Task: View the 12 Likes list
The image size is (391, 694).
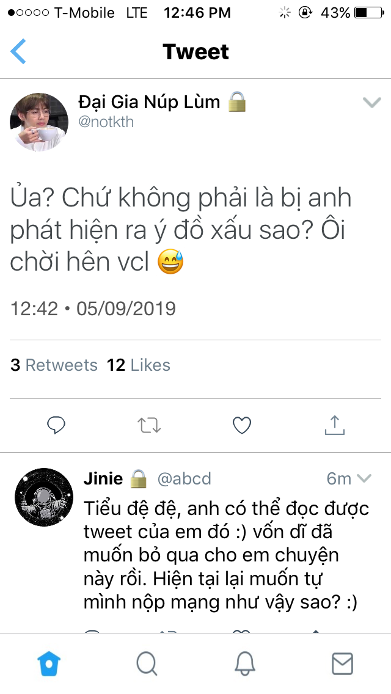Action: point(139,365)
